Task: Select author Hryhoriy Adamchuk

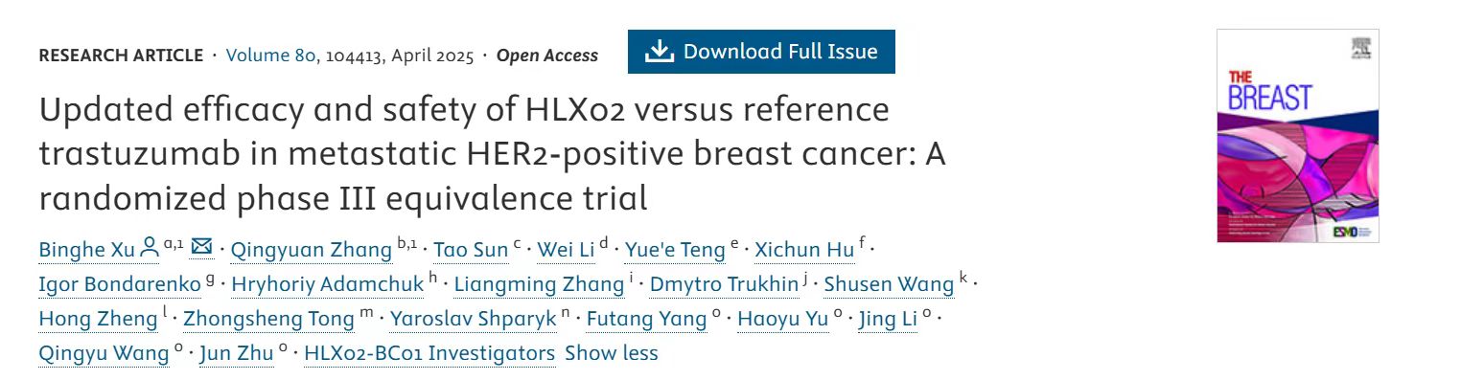Action: coord(328,284)
